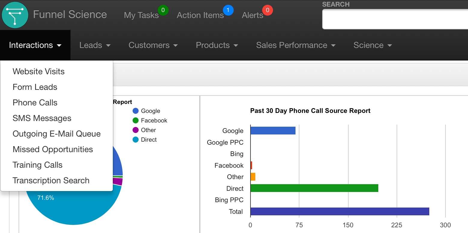Click the Direct legend label
The width and height of the screenshot is (468, 233).
(149, 140)
